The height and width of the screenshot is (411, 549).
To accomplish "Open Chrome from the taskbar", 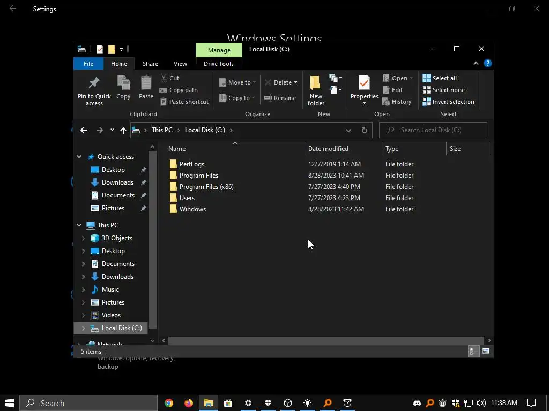I will [x=169, y=403].
